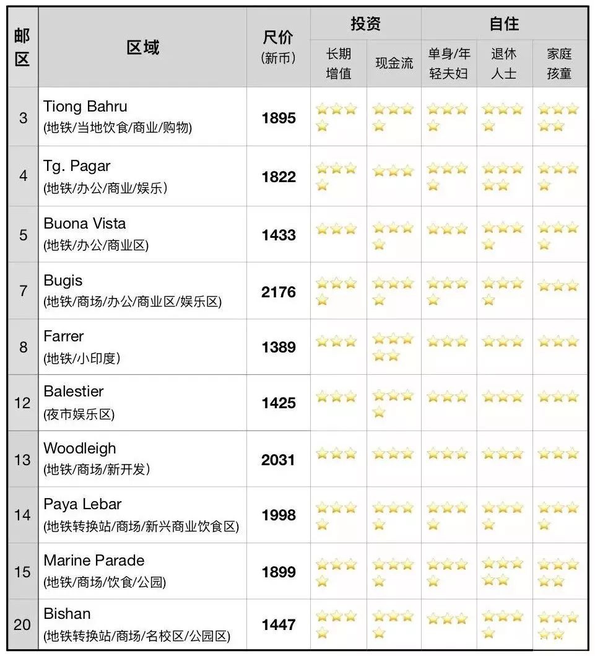
Task: Select Marine Parade's 退休人士 star rating
Action: coord(502,571)
